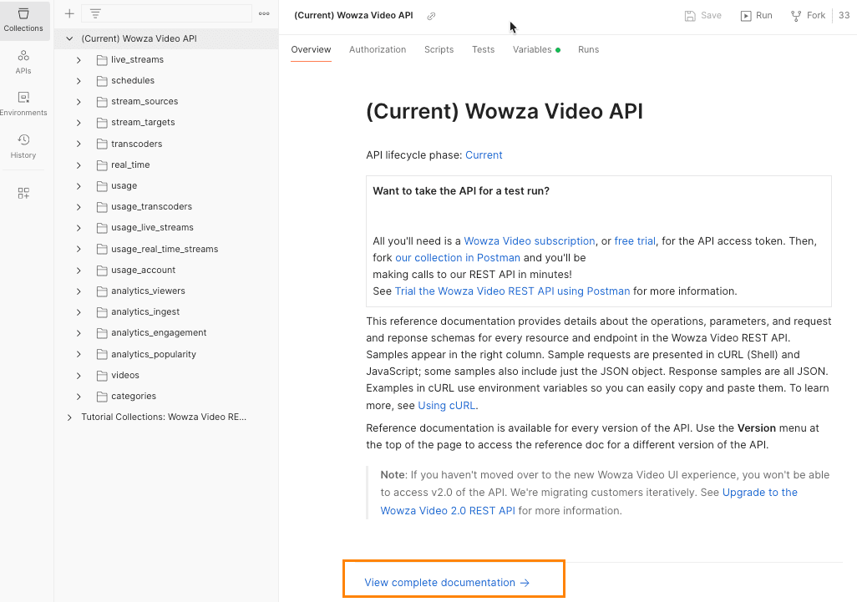Open the more actions ellipsis menu

click(x=264, y=13)
